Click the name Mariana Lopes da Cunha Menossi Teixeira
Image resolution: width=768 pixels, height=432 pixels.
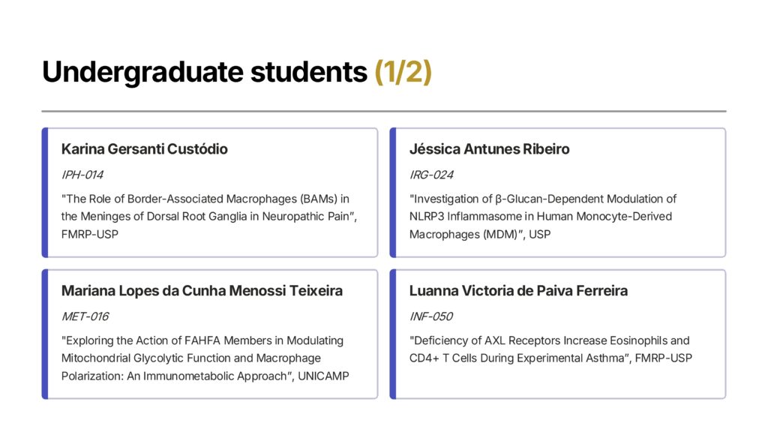[x=202, y=290]
